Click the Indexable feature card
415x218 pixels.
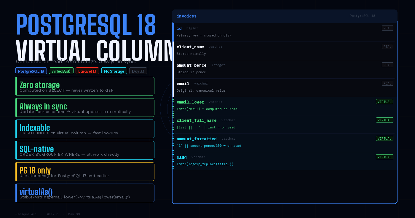point(85,129)
